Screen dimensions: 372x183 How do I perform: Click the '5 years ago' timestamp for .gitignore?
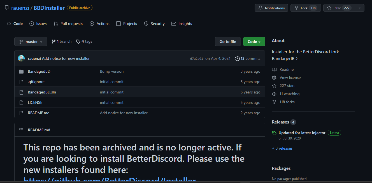[250, 82]
